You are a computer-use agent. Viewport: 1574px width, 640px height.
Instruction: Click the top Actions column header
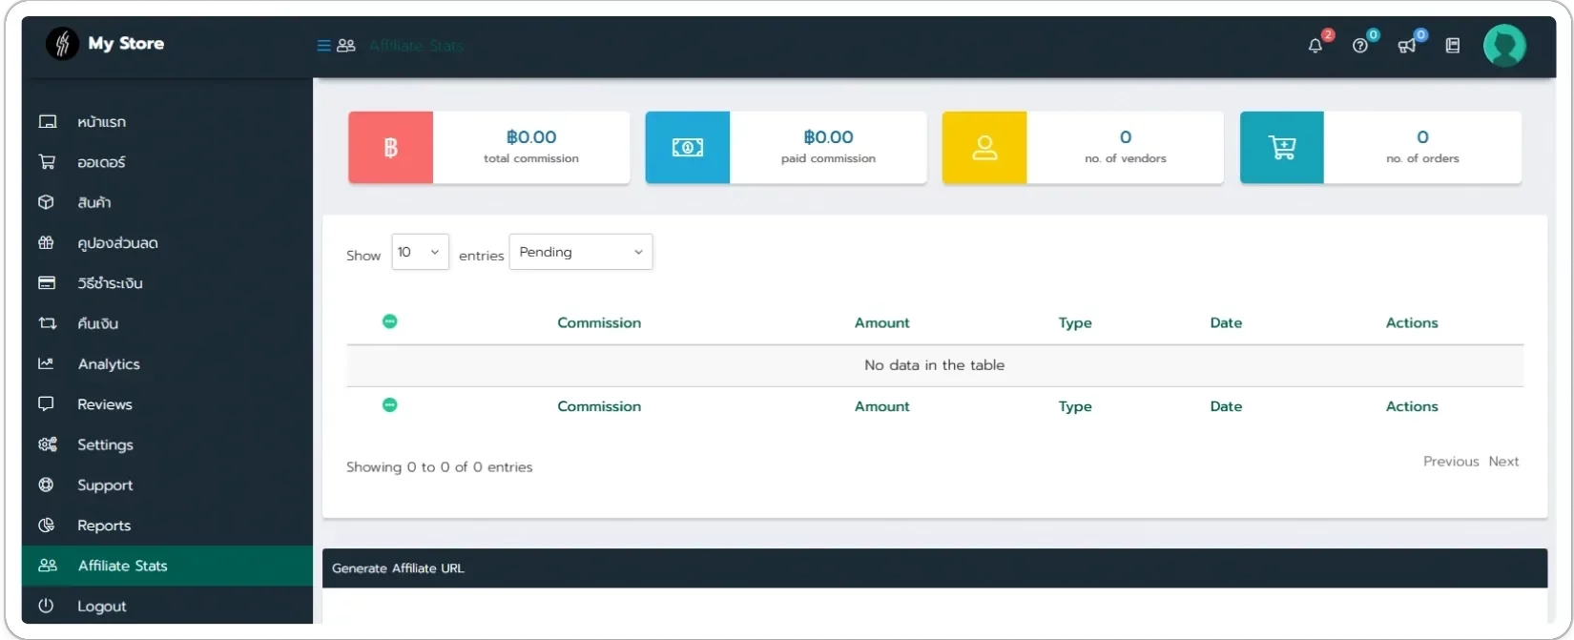point(1412,323)
